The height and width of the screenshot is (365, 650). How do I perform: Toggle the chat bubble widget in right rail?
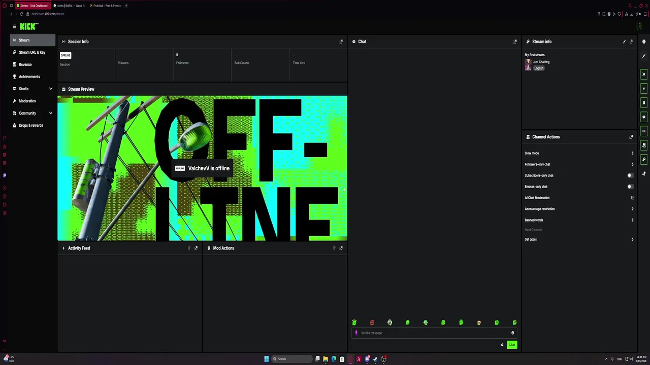(x=644, y=117)
